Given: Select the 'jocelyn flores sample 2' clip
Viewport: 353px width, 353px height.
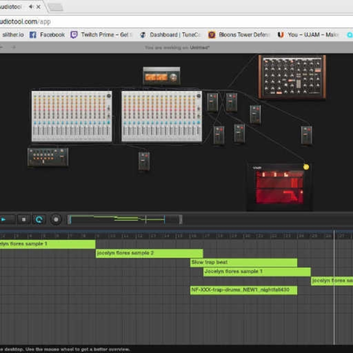Looking at the screenshot, I should coord(149,253).
